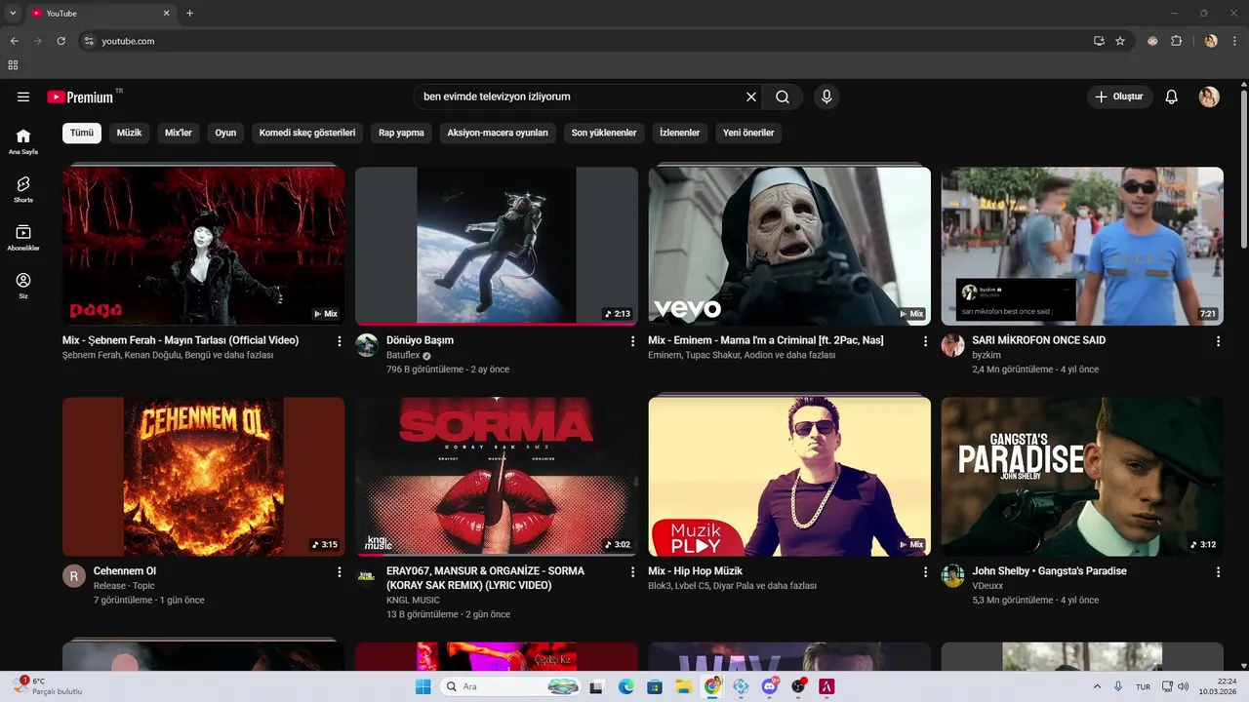
Task: Expand Chrome tab search dropdown
Action: click(13, 14)
